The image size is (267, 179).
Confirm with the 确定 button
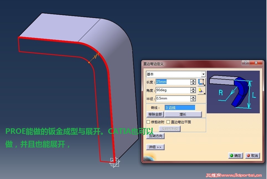point(236,155)
